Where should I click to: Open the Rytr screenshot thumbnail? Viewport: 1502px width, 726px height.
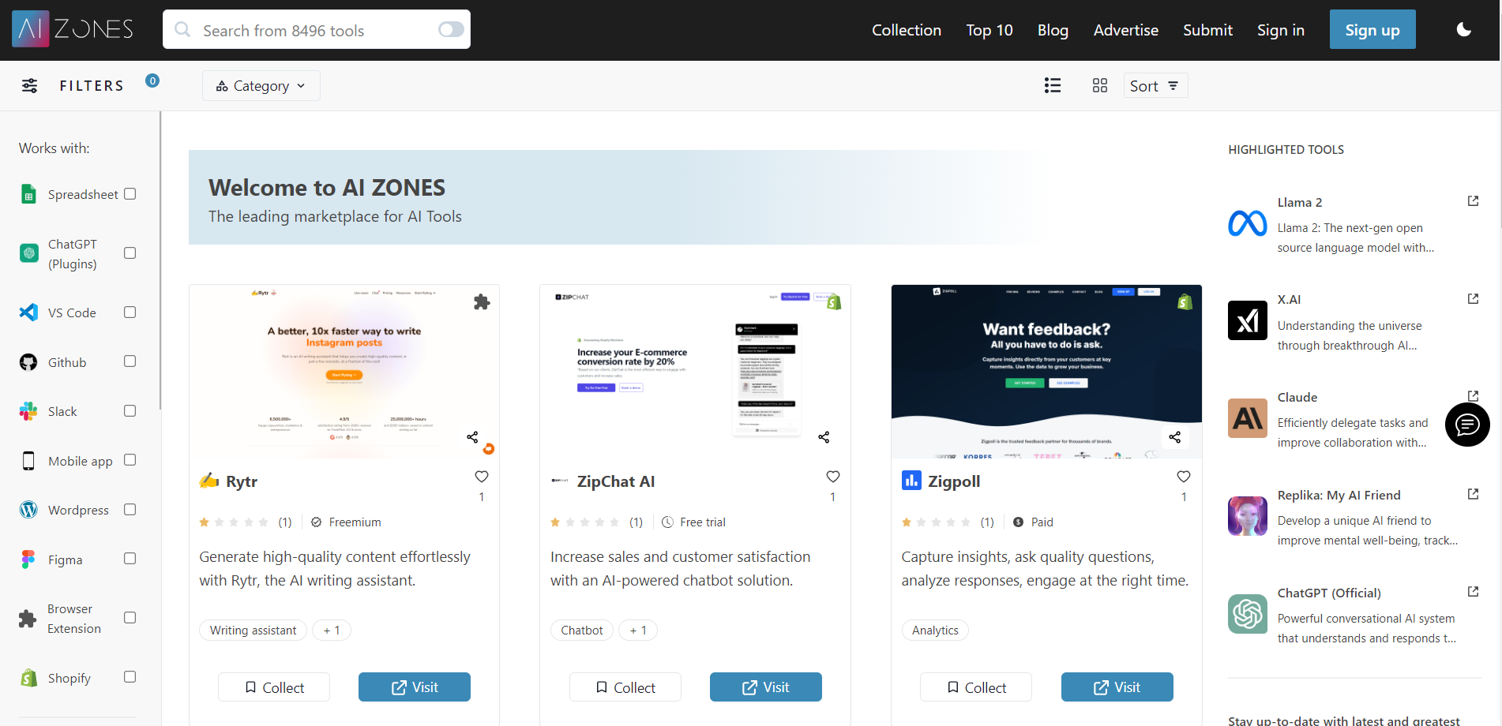coord(344,372)
